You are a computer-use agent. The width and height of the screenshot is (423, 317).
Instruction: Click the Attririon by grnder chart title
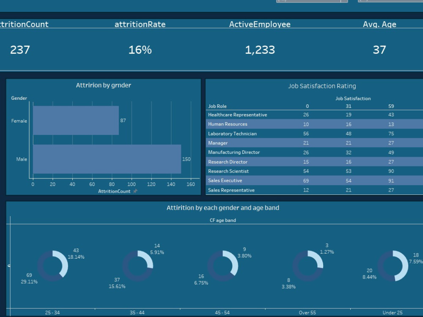click(x=103, y=85)
